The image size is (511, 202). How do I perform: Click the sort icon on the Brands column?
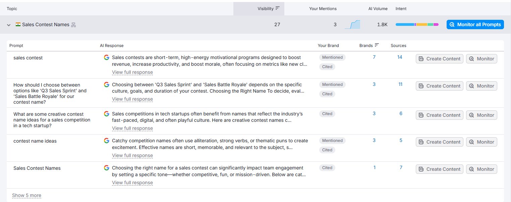tap(376, 45)
